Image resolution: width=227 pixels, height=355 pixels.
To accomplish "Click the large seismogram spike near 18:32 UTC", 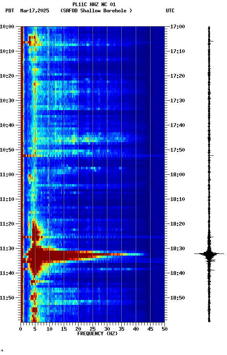I will (209, 254).
